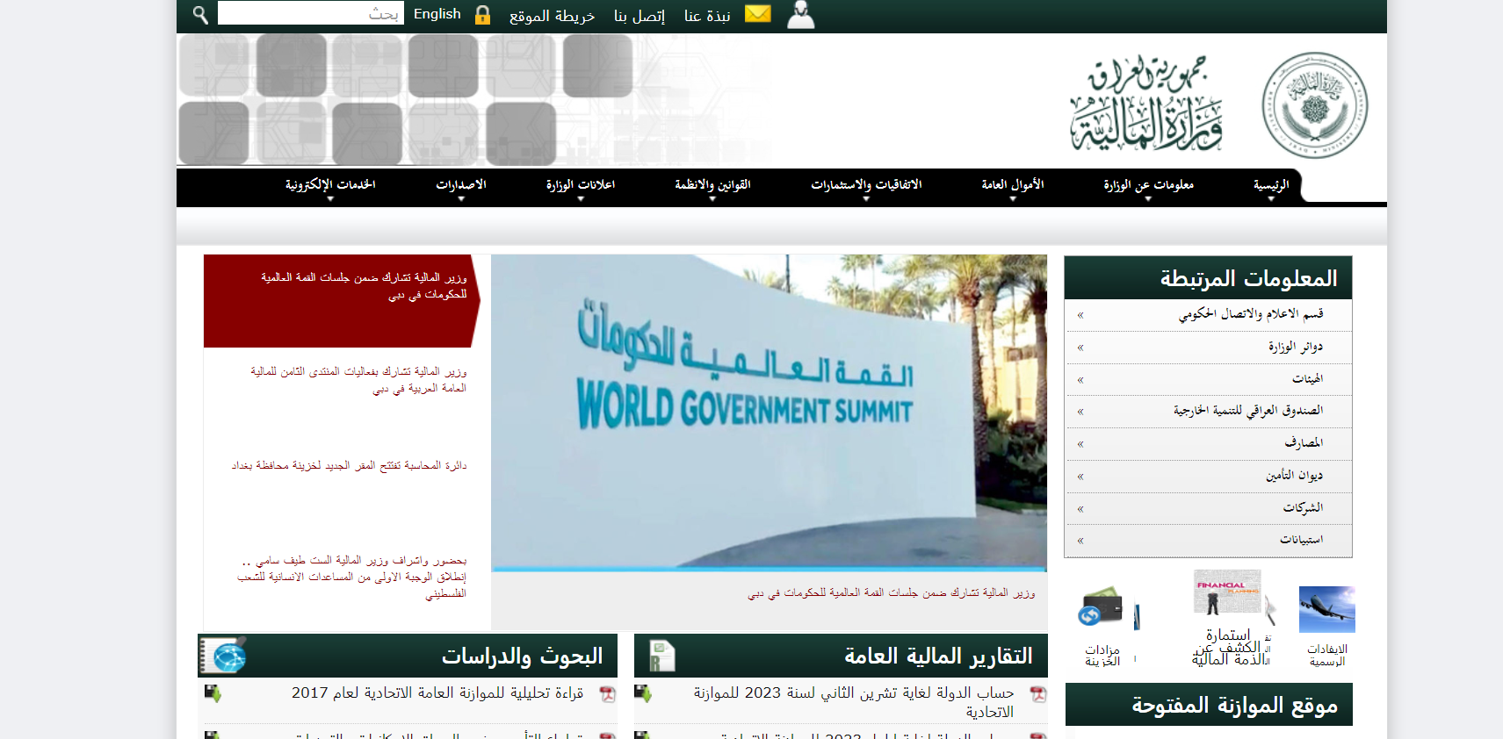Image resolution: width=1503 pixels, height=739 pixels.
Task: Select news item about المنتدى الثامن للمالية العامة العربية
Action: pyautogui.click(x=358, y=380)
